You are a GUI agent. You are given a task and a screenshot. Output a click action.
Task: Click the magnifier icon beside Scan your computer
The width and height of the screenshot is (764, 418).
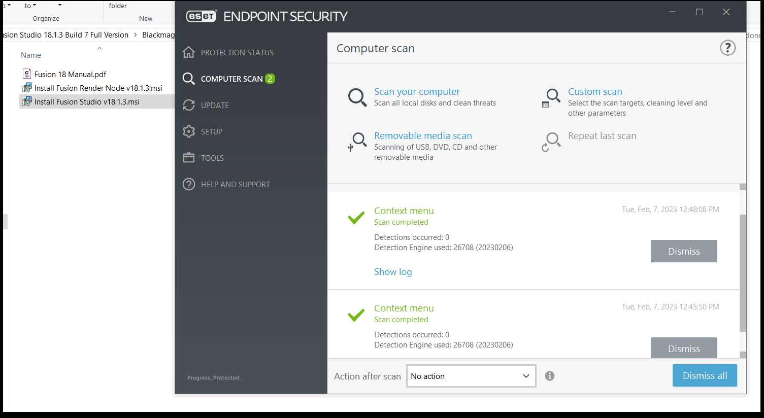[x=357, y=97]
